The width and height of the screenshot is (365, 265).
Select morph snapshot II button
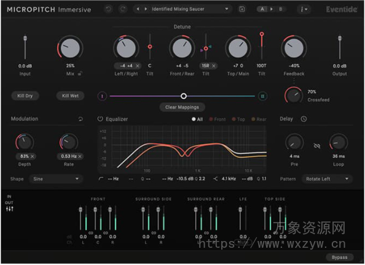[262, 96]
